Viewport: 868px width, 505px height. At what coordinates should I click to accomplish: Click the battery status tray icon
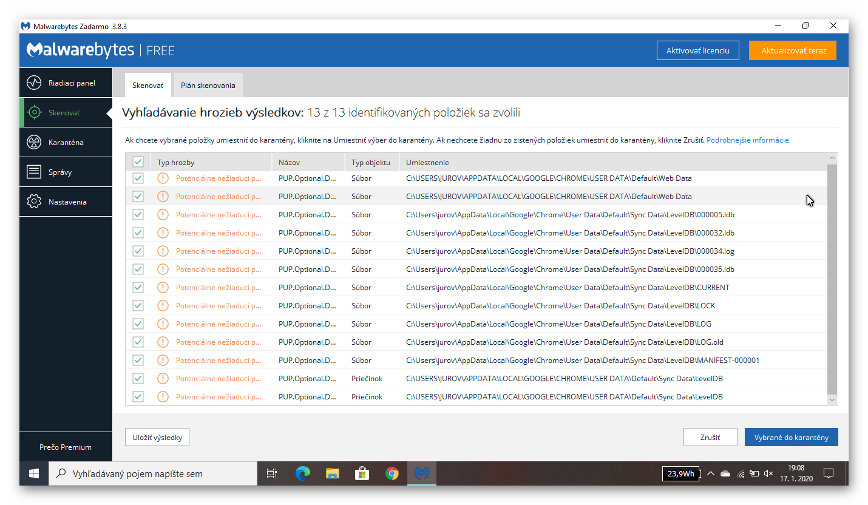[x=754, y=473]
